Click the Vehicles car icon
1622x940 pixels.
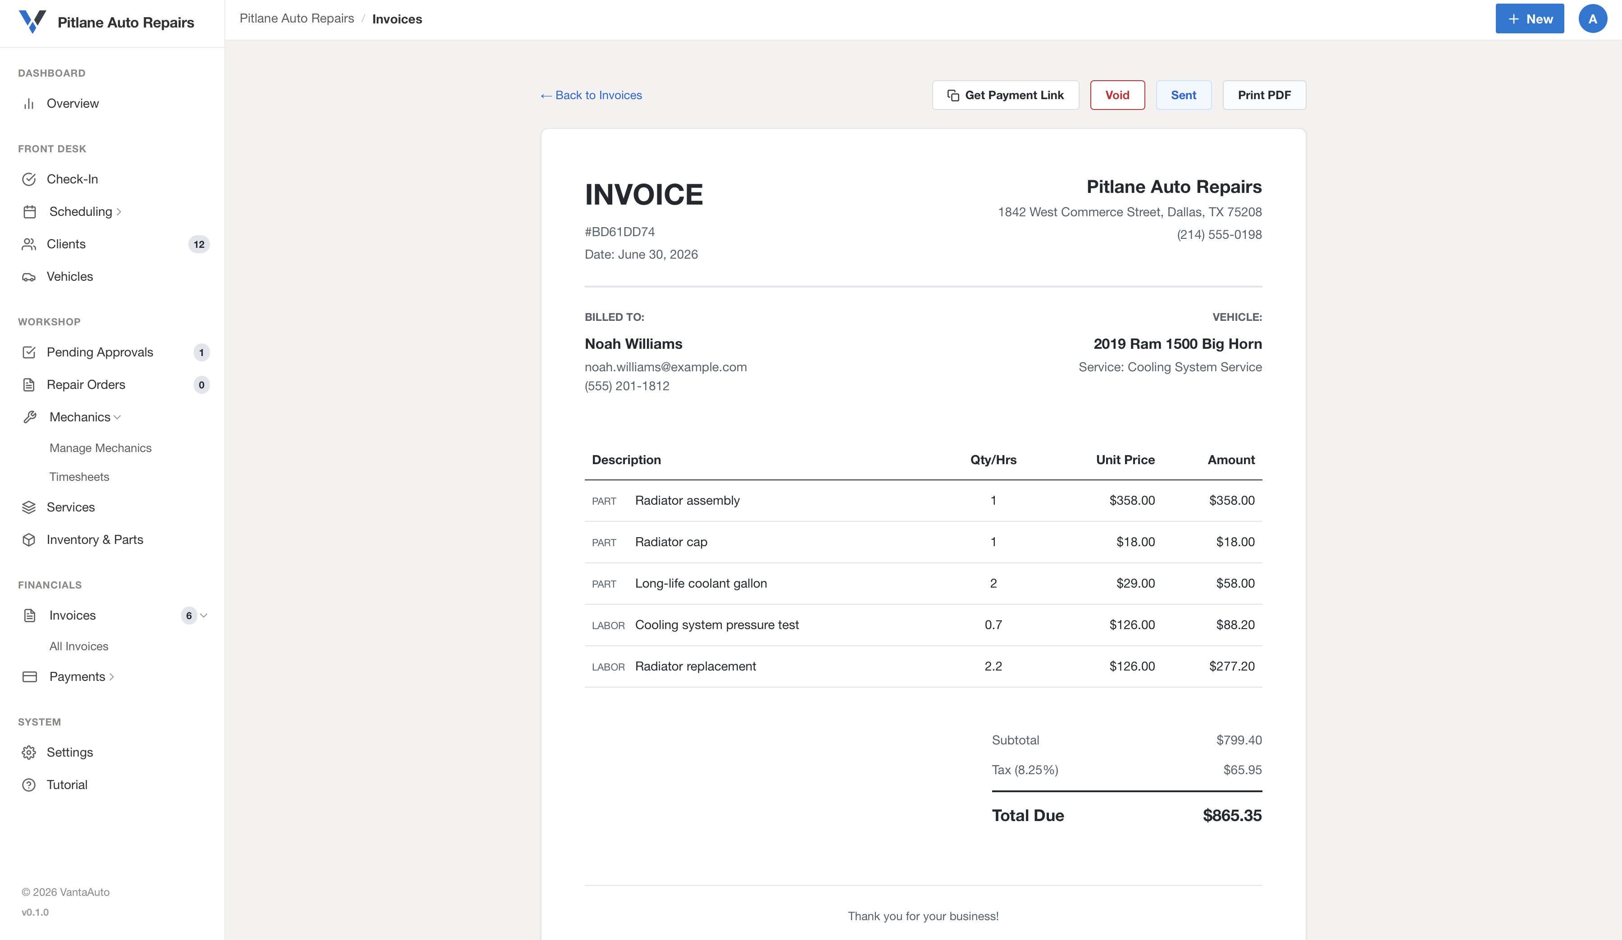coord(29,277)
